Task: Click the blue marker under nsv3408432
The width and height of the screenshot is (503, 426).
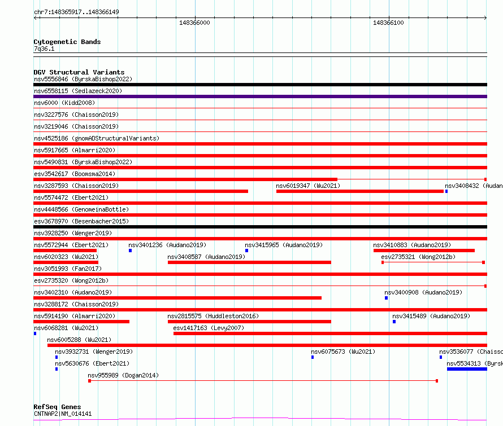Action: 446,191
